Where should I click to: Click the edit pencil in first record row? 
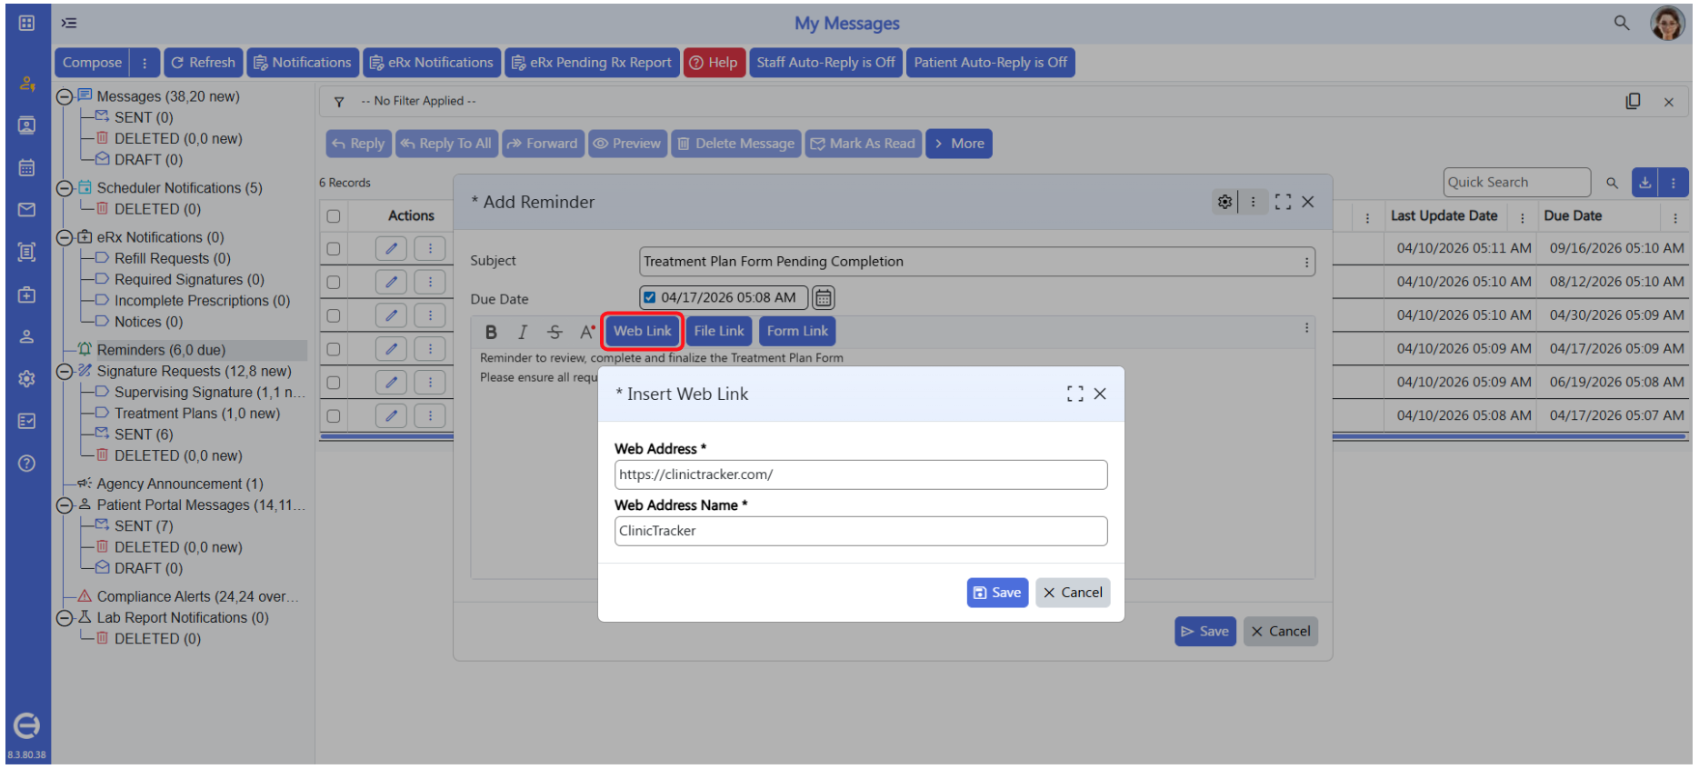[x=391, y=248]
